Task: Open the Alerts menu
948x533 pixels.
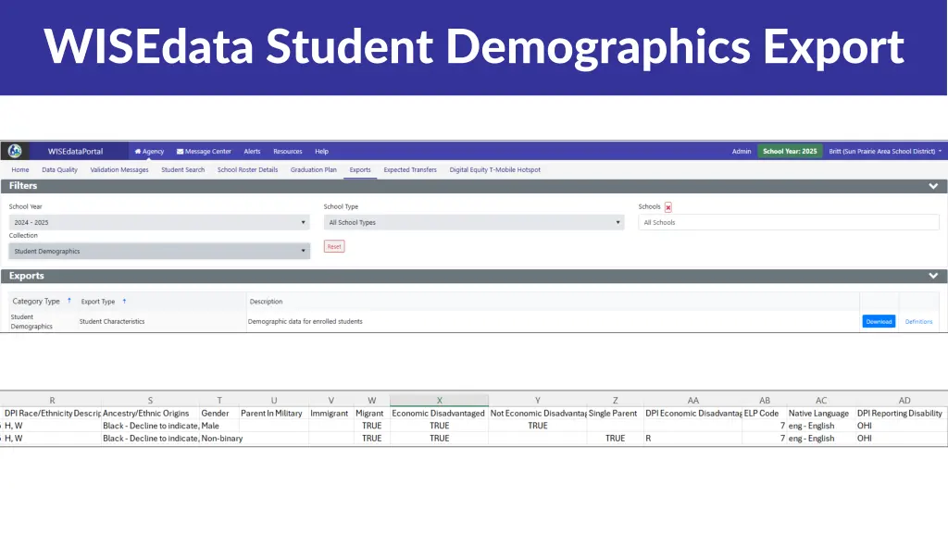Action: coord(252,151)
